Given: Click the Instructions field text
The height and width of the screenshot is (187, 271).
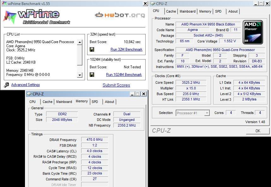Looking at the screenshot, I should pyautogui.click(x=220, y=67).
